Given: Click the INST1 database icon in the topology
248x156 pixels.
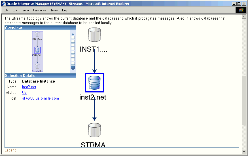Looking at the screenshot, I should (94, 35).
